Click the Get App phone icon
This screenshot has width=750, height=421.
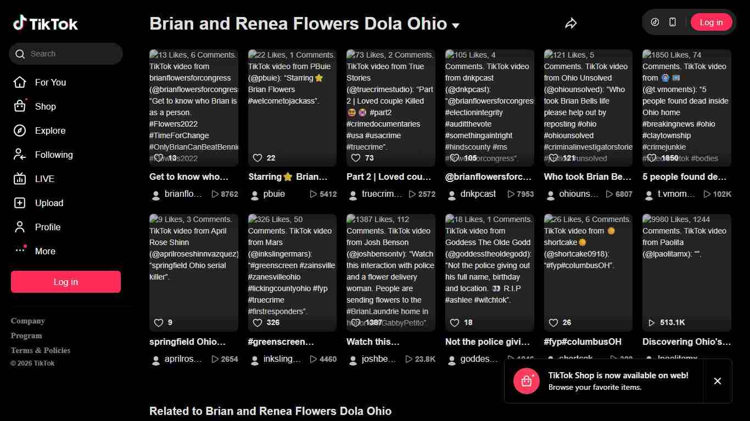tap(672, 22)
